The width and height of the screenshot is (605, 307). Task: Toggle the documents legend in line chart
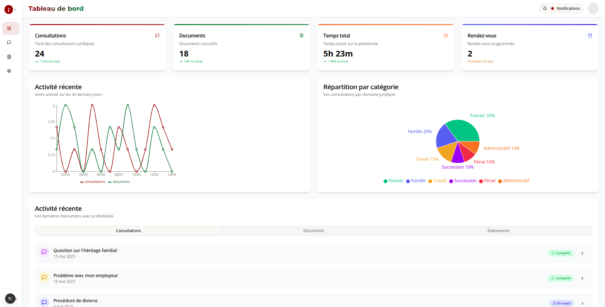(x=119, y=182)
